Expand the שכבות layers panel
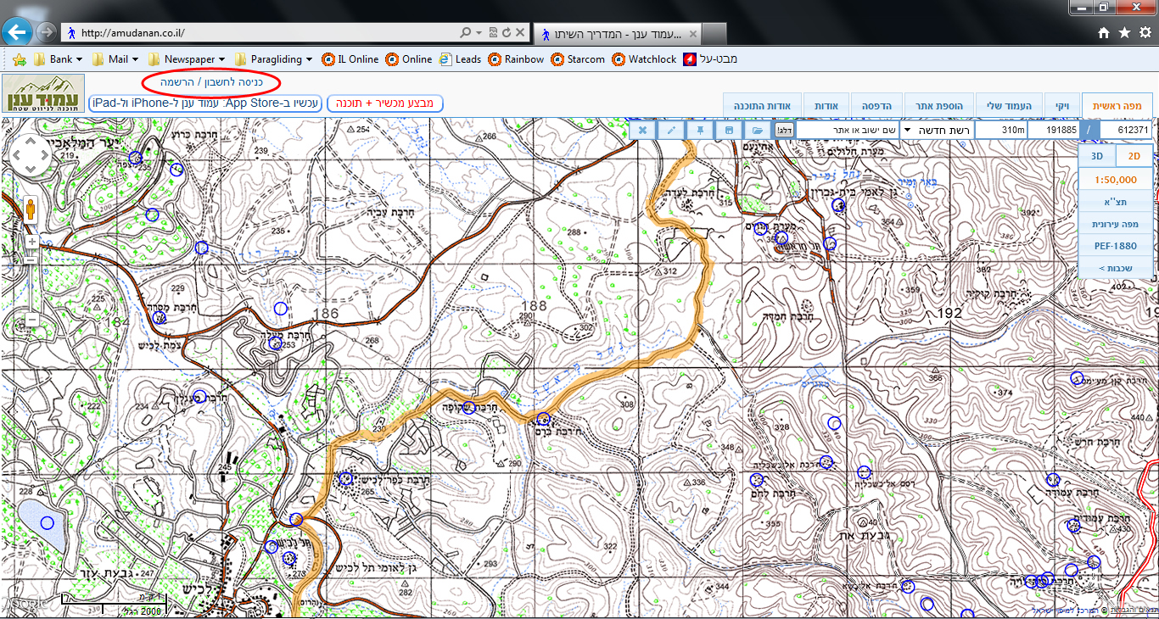1159x619 pixels. [x=1115, y=268]
